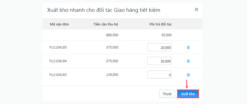247x104 pixels.
Task: Select the total partner fee 50,000
Action: (x=167, y=35)
